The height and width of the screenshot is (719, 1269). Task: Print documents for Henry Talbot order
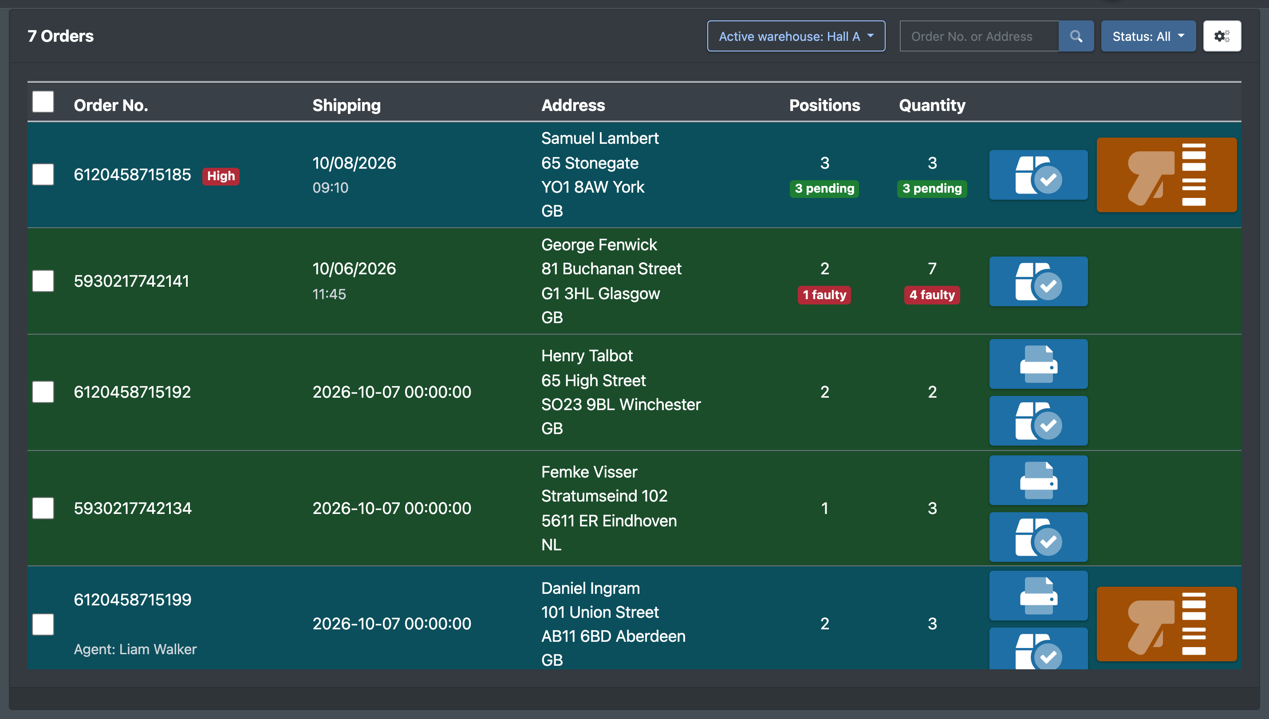click(x=1039, y=364)
